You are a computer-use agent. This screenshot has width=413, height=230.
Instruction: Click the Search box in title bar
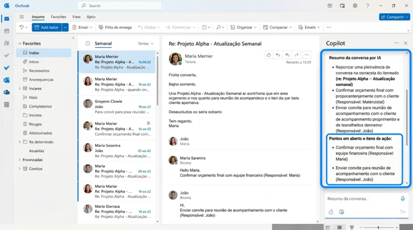point(120,6)
